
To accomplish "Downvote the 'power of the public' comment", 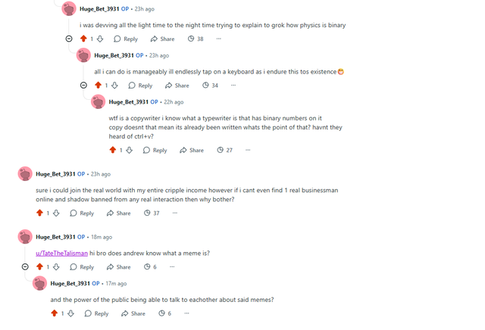I will 70,313.
